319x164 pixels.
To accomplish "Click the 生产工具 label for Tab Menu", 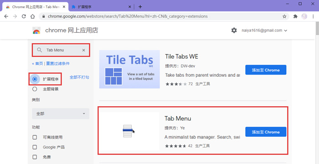I will [202, 146].
